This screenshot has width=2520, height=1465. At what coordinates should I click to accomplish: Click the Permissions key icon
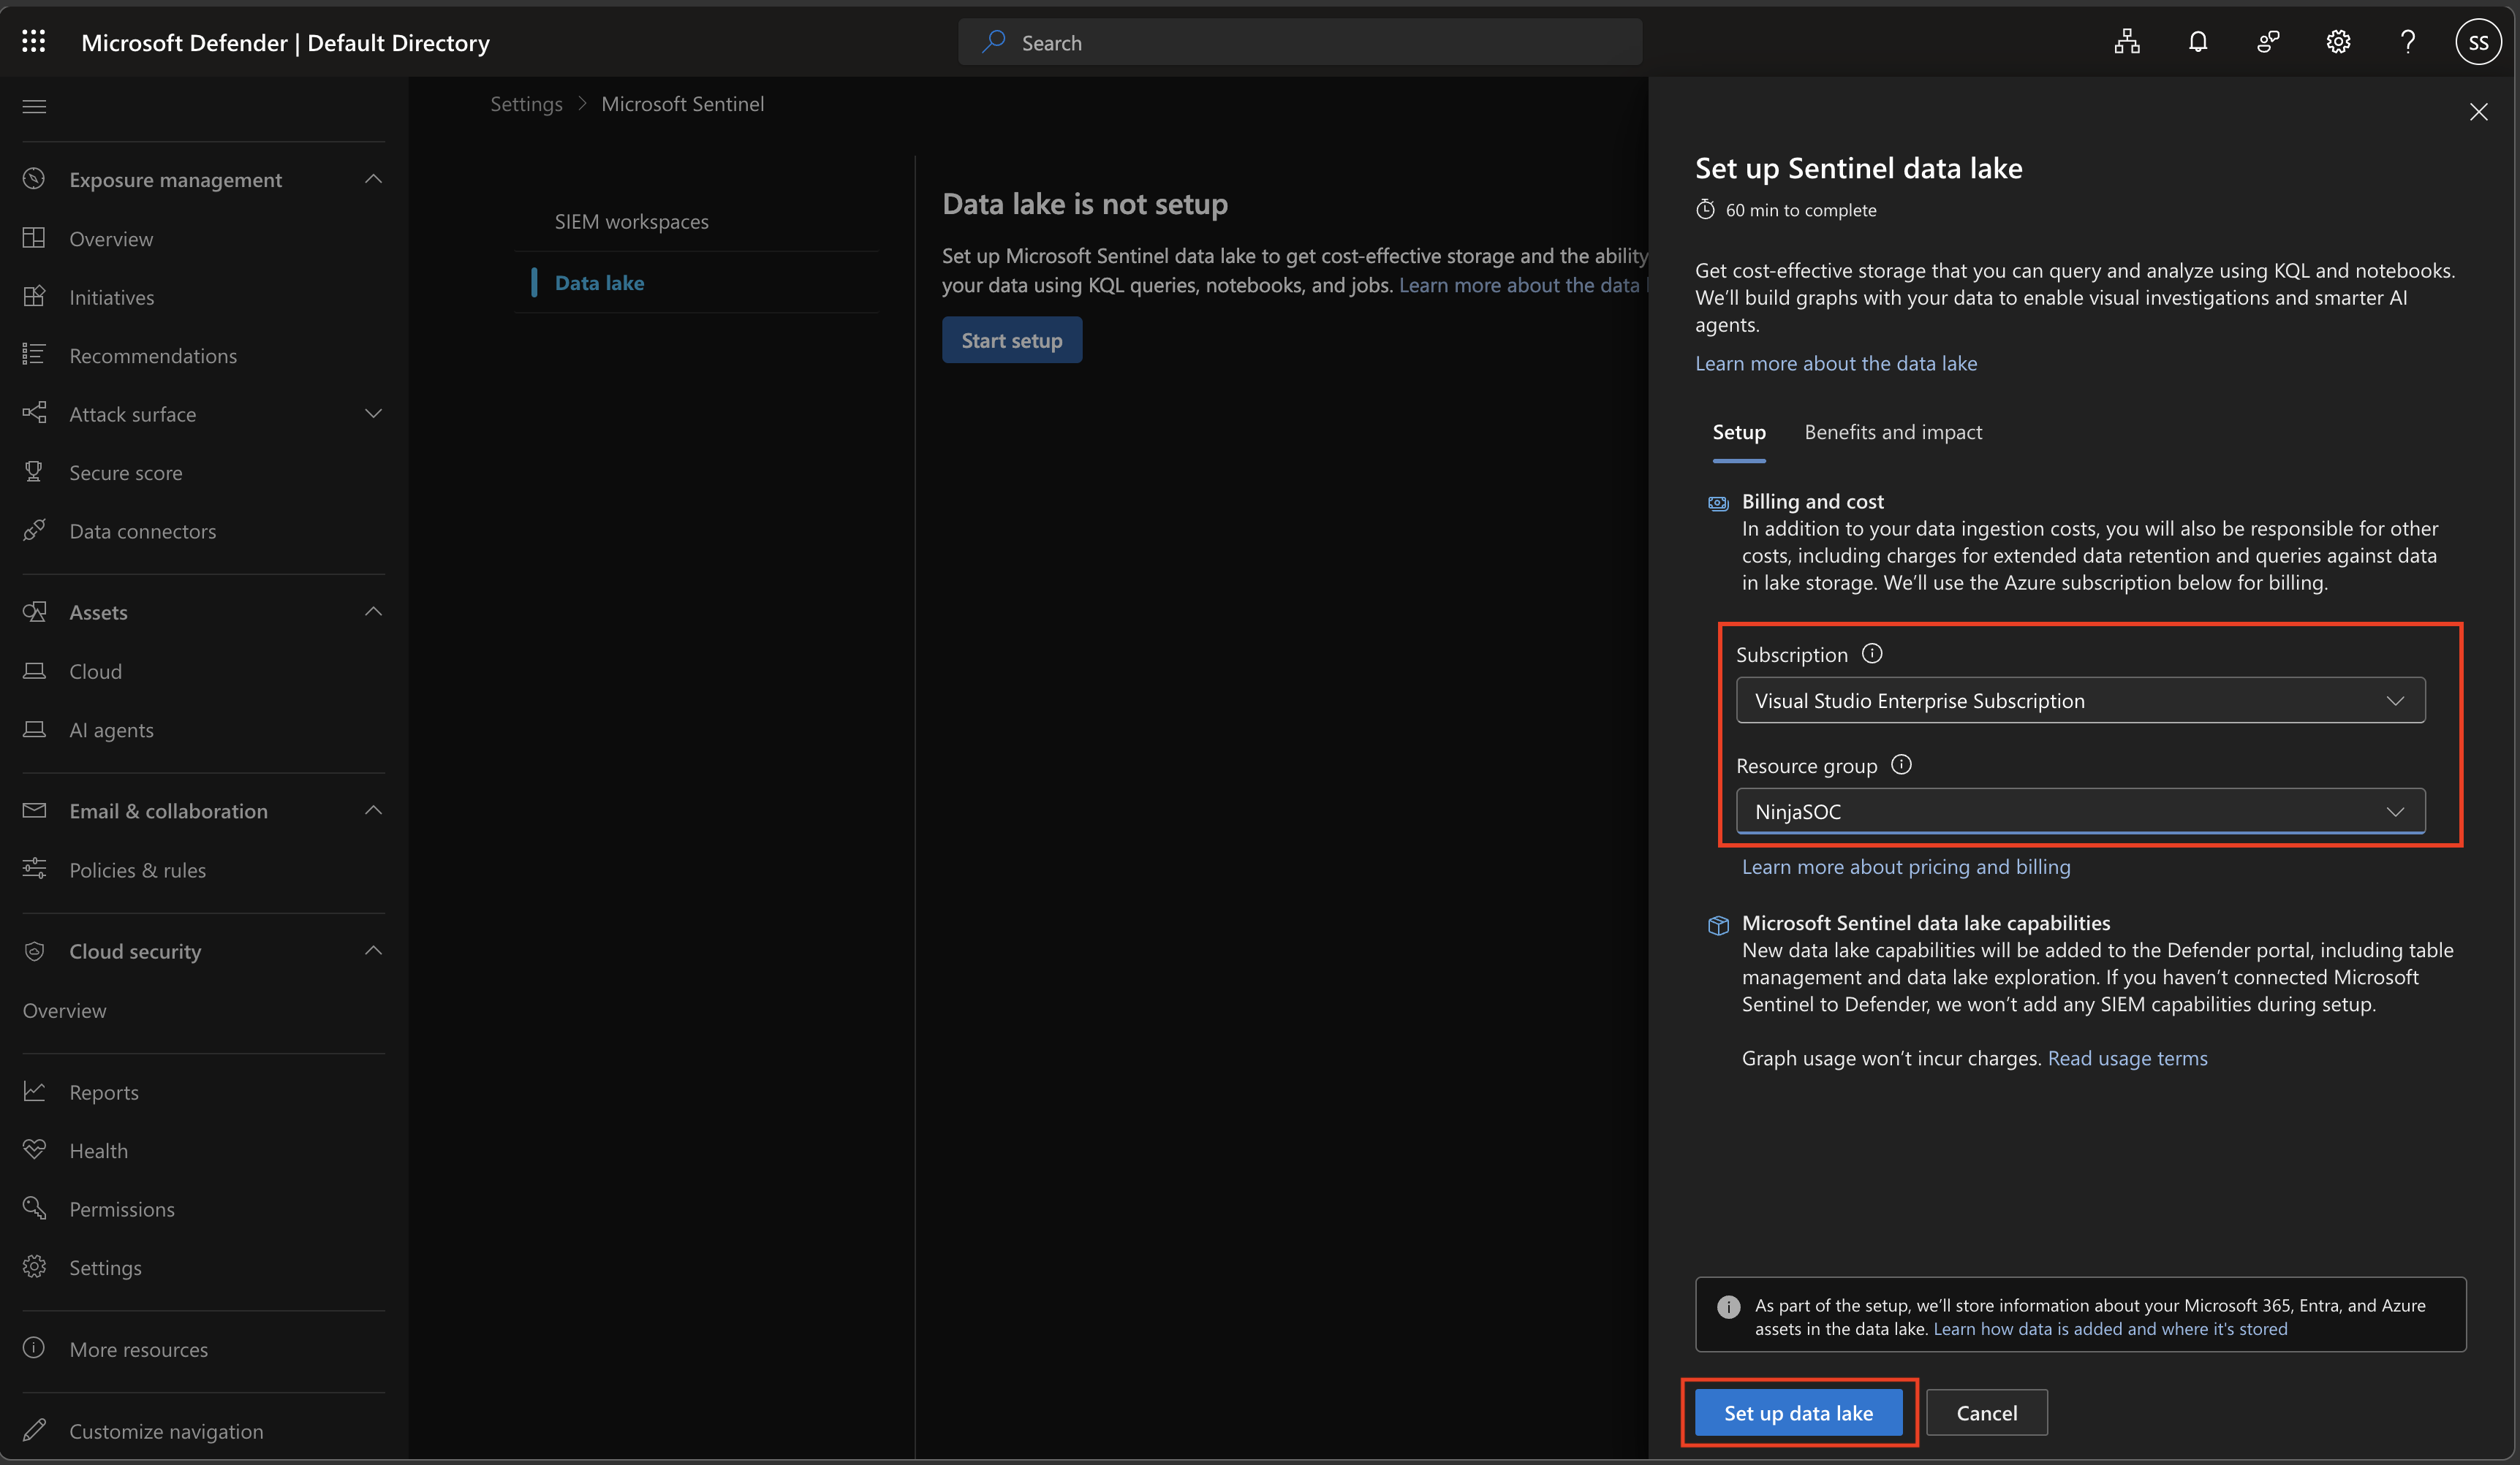point(34,1209)
